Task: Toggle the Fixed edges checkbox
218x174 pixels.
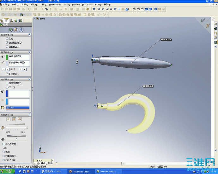Action: (x=7, y=83)
